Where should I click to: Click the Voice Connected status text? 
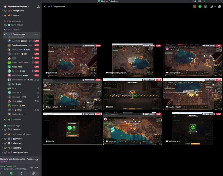8,166
